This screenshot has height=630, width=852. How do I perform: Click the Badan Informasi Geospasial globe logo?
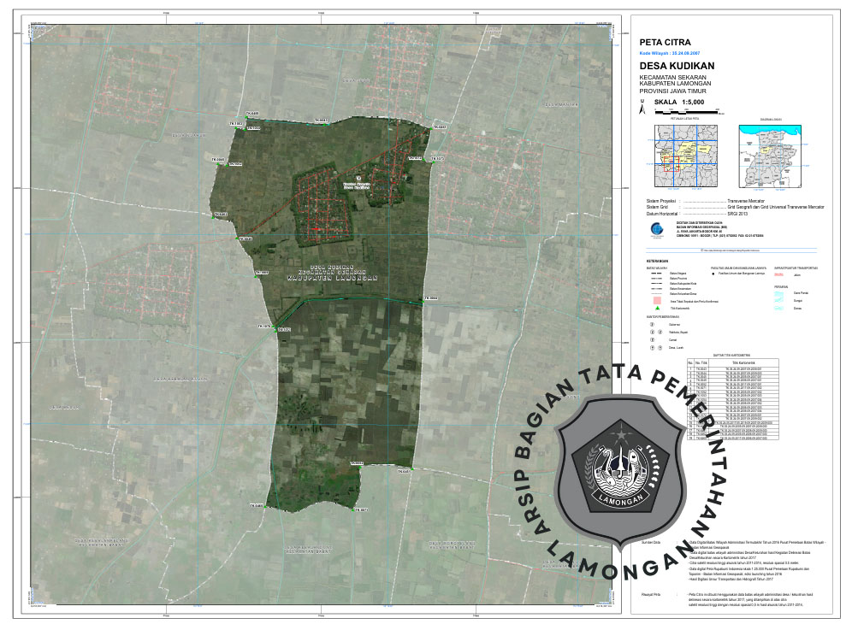[653, 228]
